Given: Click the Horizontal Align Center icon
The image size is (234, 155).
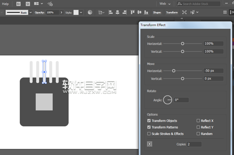Looking at the screenshot, I should tap(117, 12).
